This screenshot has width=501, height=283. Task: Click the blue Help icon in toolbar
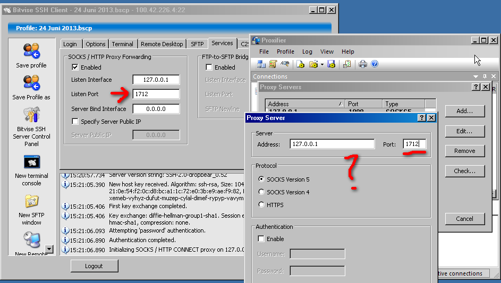coord(375,64)
